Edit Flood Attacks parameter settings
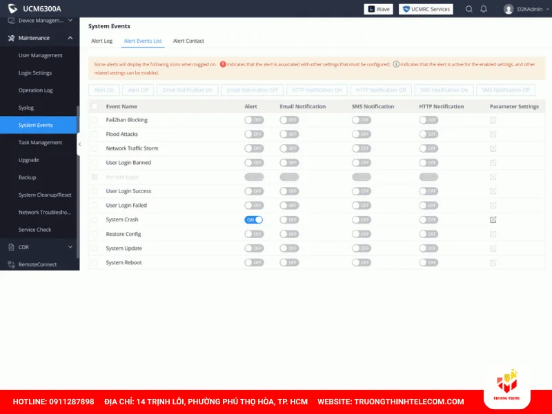552x414 pixels. [x=493, y=134]
